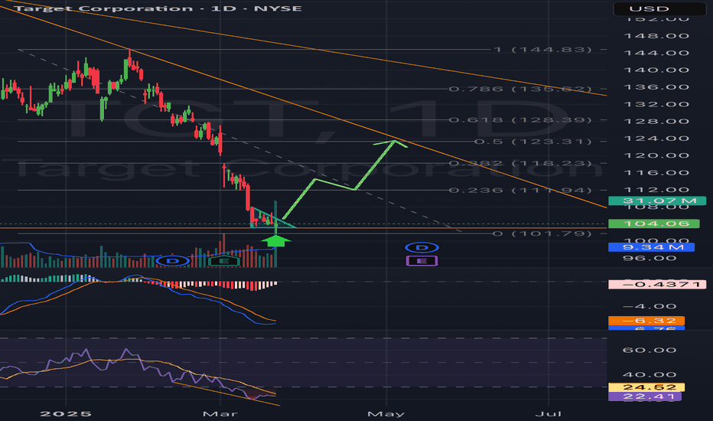
Task: Click the Target Corporation 1D NYSE title
Action: coord(158,8)
